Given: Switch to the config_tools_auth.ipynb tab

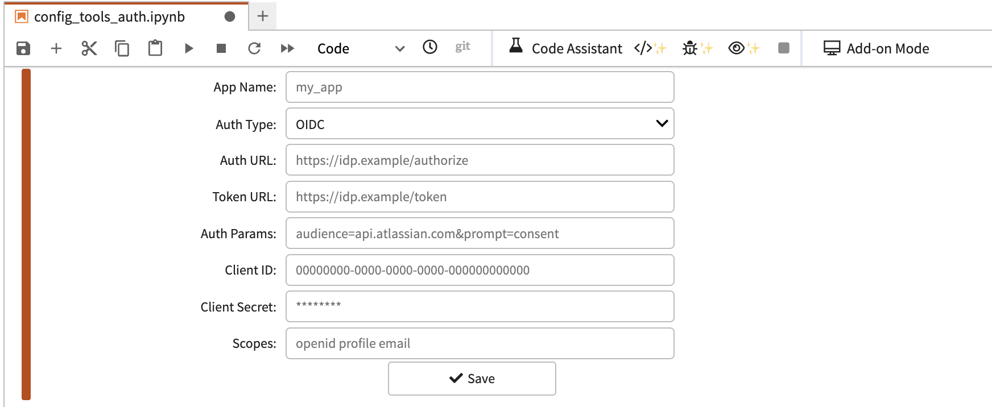Looking at the screenshot, I should pyautogui.click(x=108, y=16).
